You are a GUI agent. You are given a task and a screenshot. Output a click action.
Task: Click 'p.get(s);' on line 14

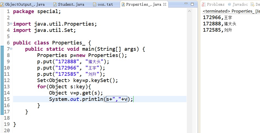(x=90, y=93)
